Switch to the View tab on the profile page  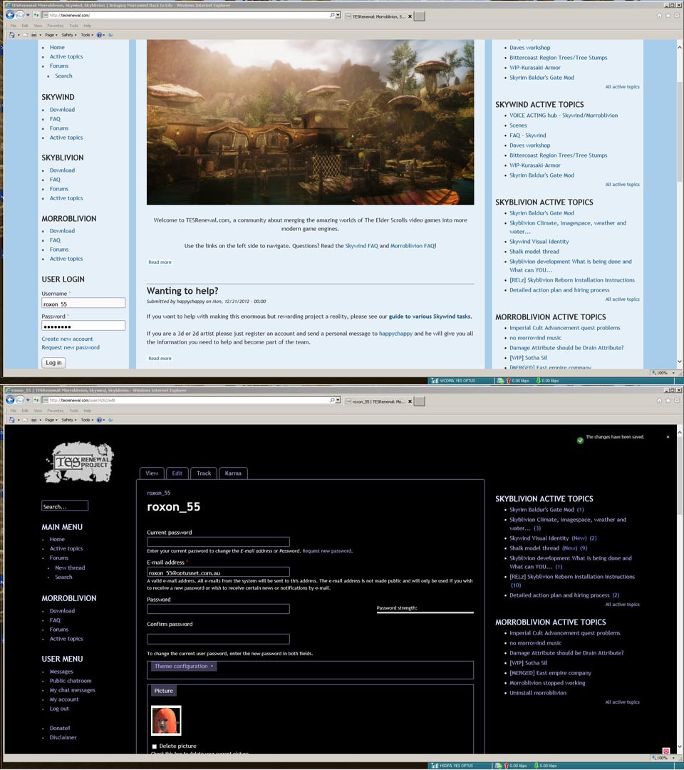click(x=152, y=473)
